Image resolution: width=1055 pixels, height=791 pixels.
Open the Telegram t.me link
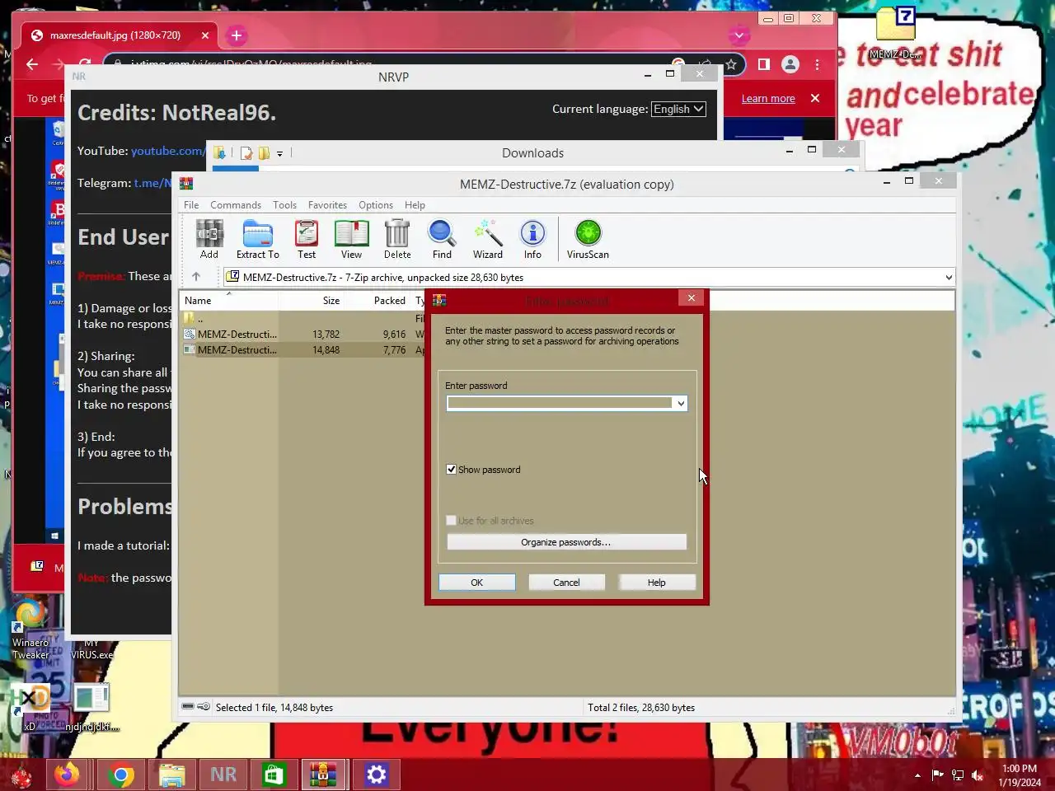tap(152, 183)
